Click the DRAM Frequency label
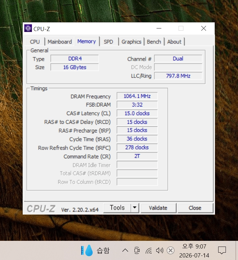Image resolution: width=238 pixels, height=260 pixels. click(91, 96)
